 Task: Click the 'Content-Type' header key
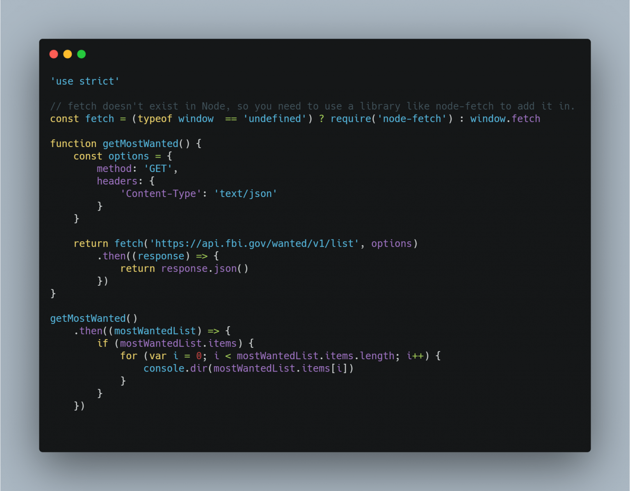pyautogui.click(x=161, y=194)
